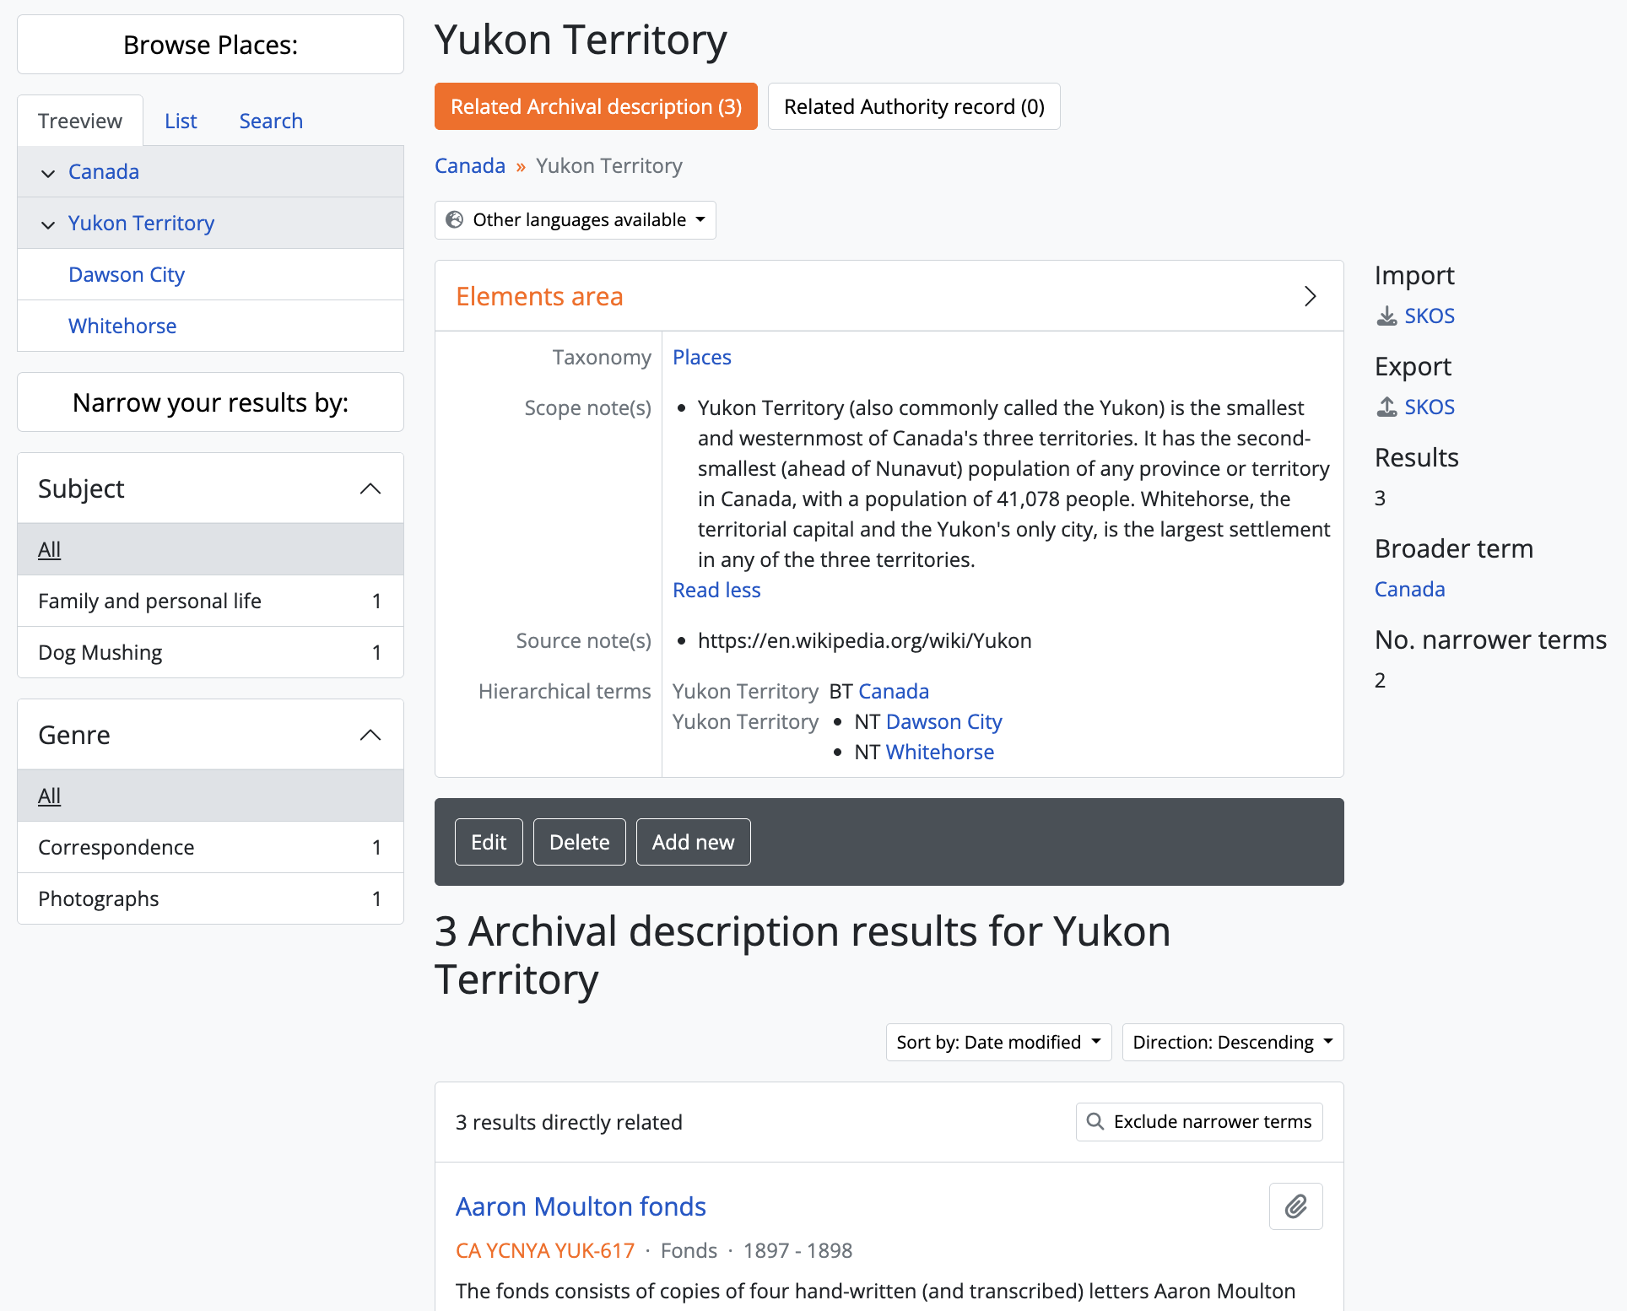Viewport: 1627px width, 1311px height.
Task: Collapse the Yukon Territory tree node arrow
Action: pyautogui.click(x=48, y=224)
